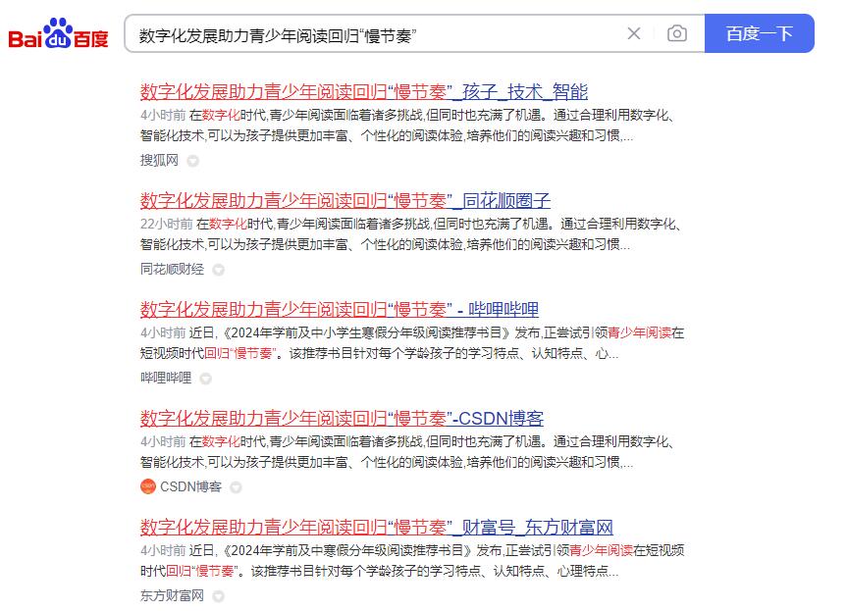This screenshot has width=847, height=611.
Task: Click the 同花顺财经 source name
Action: tap(173, 270)
